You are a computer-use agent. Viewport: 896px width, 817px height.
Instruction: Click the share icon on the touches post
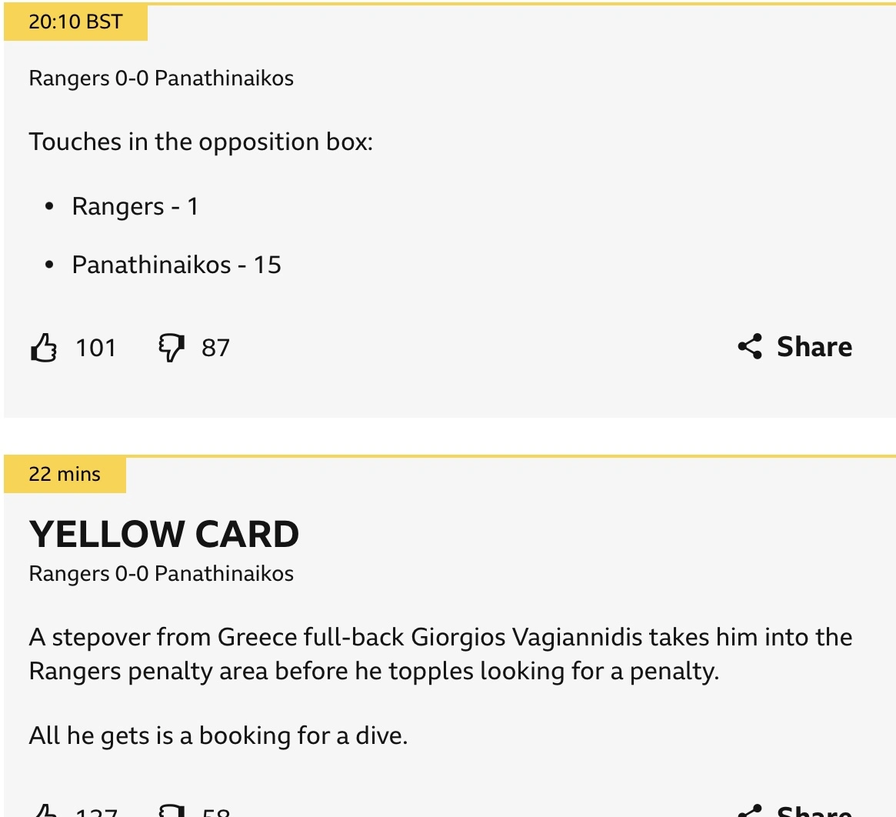pyautogui.click(x=750, y=347)
